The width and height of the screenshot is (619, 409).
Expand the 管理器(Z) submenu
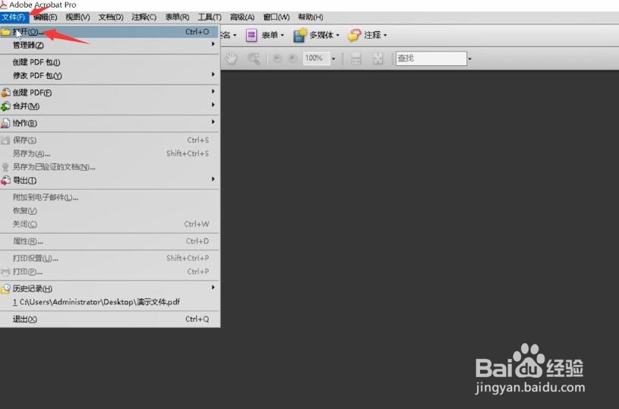(x=109, y=46)
